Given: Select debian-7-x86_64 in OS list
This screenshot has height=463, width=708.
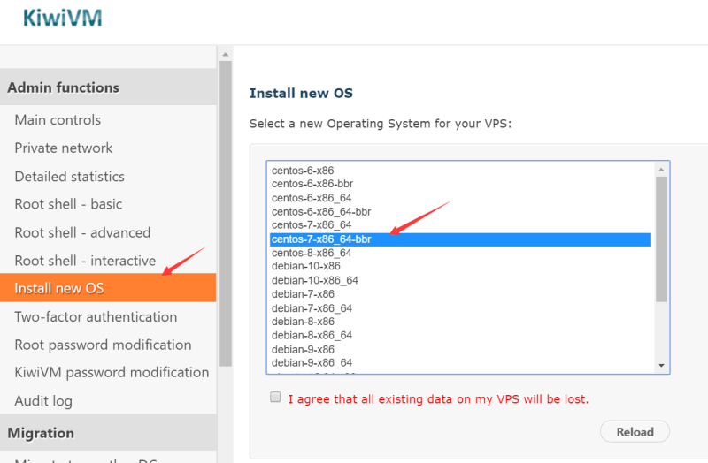Looking at the screenshot, I should pos(460,308).
